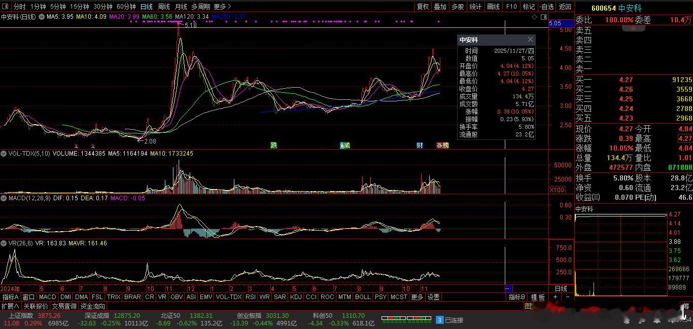Click the 返回 back button

565,7
